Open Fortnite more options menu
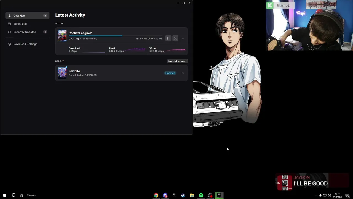 [x=182, y=73]
